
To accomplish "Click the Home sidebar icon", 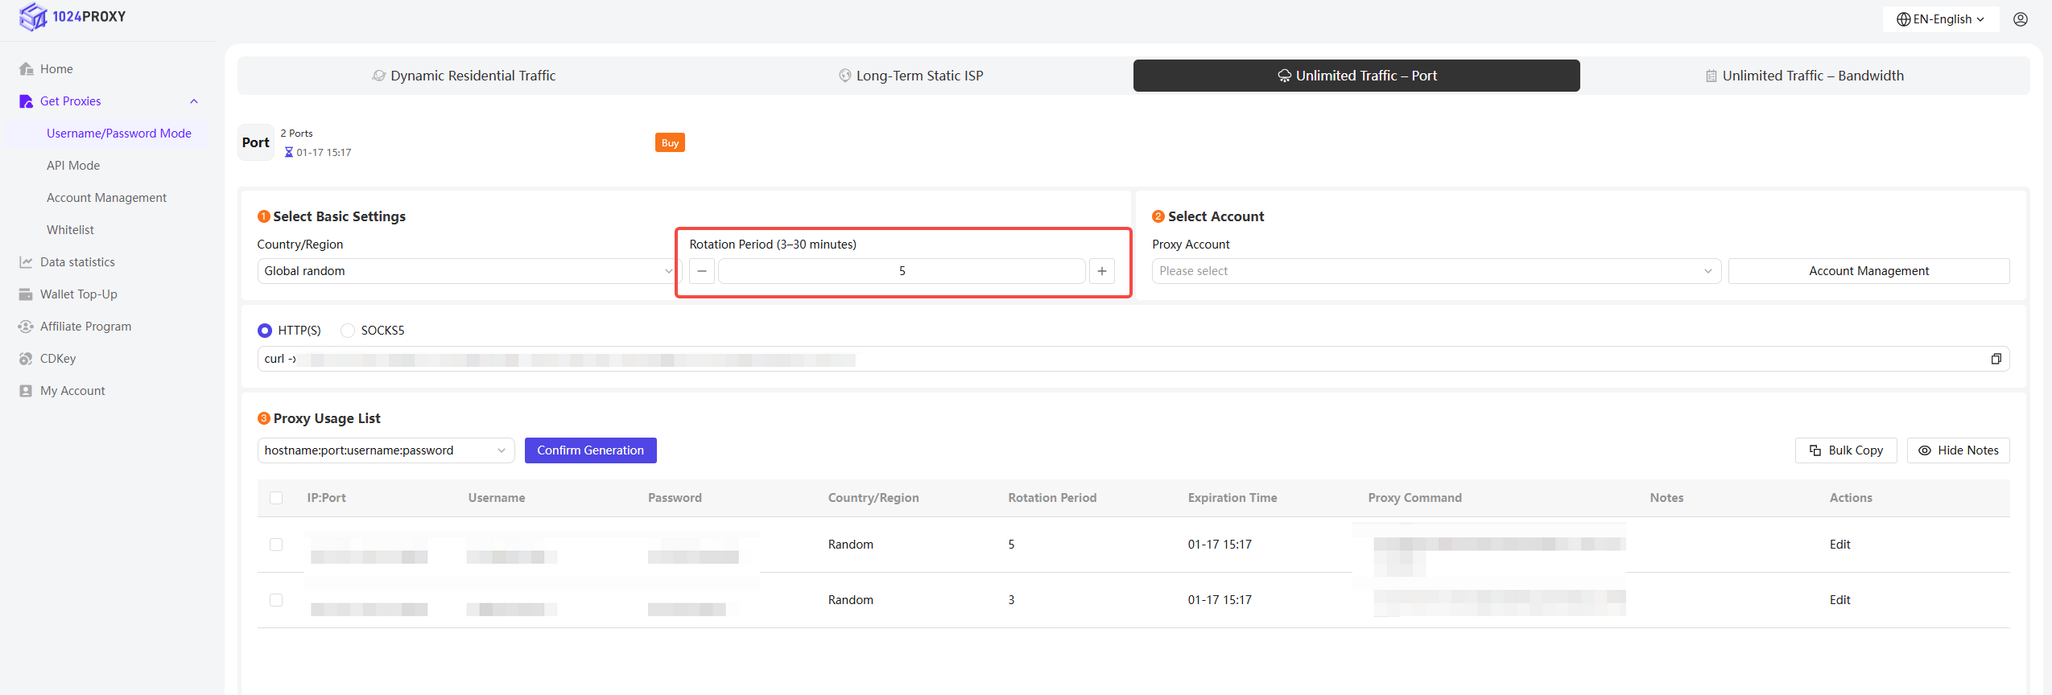I will [x=26, y=69].
